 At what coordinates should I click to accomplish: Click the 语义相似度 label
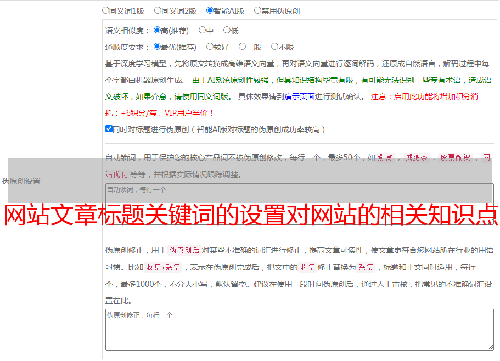[127, 31]
